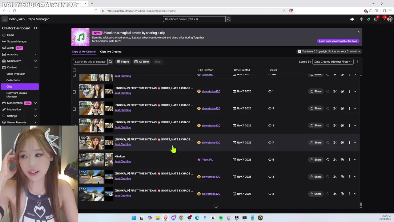Switch to Clips I've Created tab

pyautogui.click(x=111, y=51)
